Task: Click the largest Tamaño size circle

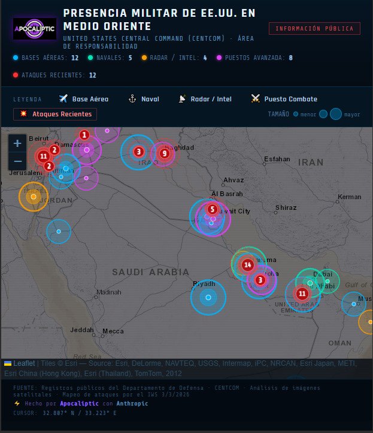Action: coord(336,114)
